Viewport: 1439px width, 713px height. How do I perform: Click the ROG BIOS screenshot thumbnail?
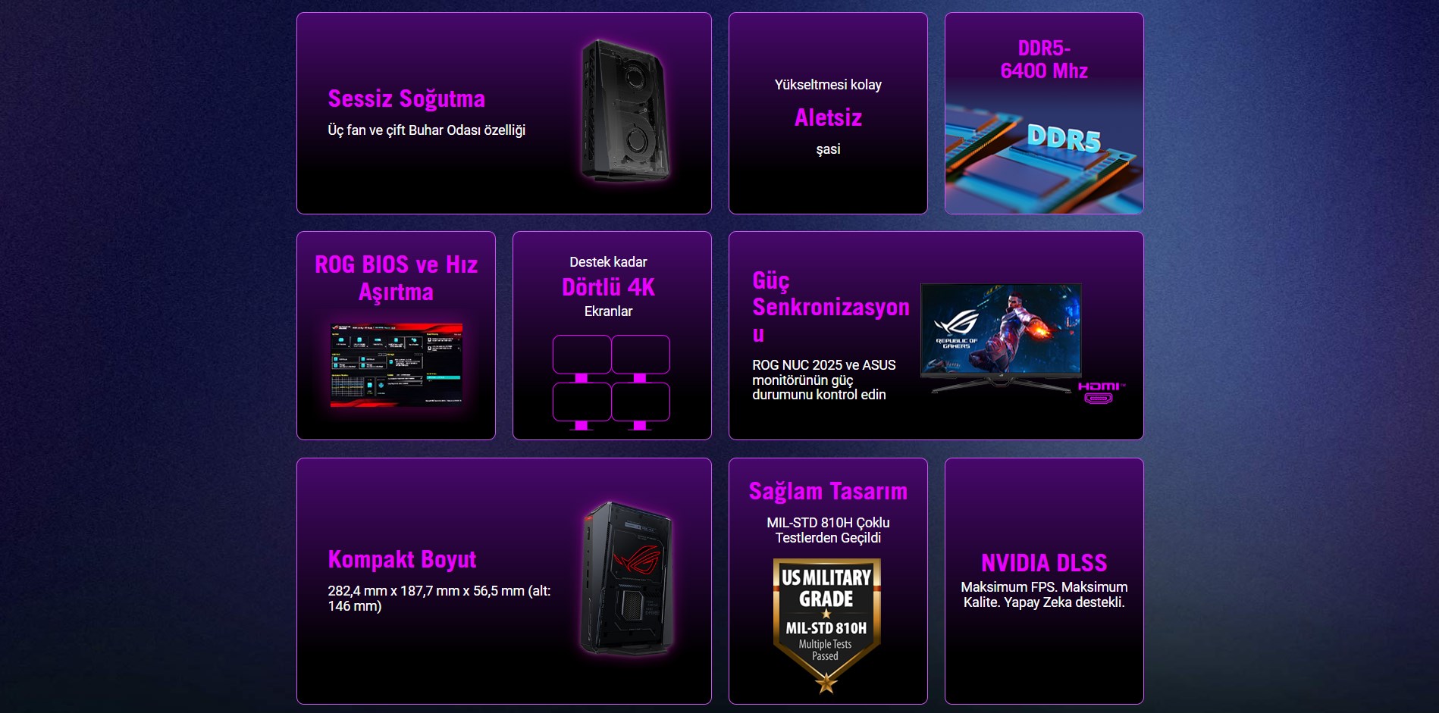click(397, 365)
